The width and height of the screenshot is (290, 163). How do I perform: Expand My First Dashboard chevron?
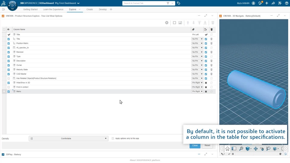(x=79, y=3)
